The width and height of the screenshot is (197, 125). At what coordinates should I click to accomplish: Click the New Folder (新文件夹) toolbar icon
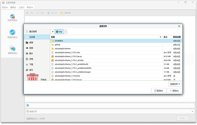[62, 13]
